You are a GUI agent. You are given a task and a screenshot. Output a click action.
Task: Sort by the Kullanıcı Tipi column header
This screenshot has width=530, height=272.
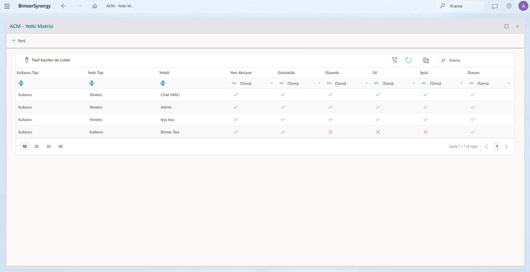tap(30, 72)
